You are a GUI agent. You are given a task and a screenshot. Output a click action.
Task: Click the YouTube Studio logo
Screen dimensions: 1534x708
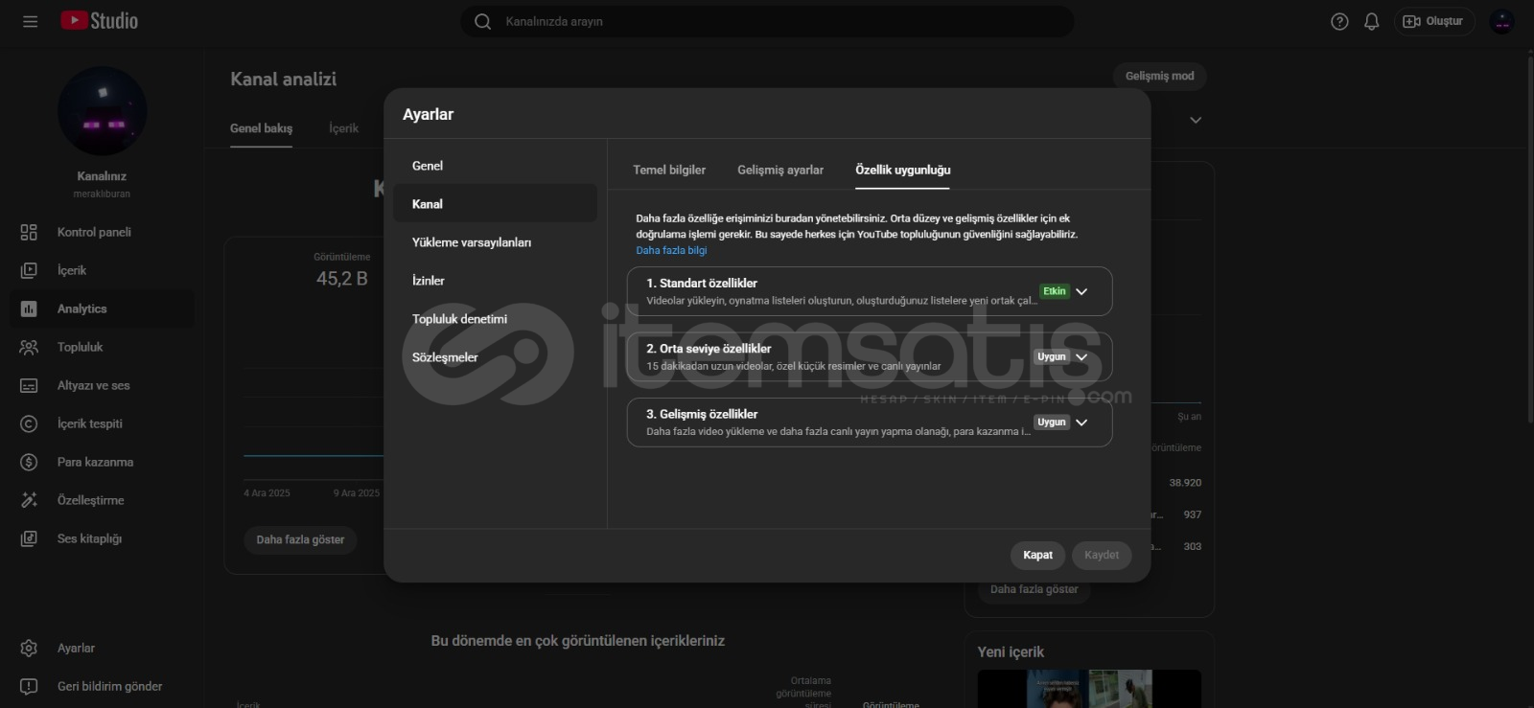point(100,21)
